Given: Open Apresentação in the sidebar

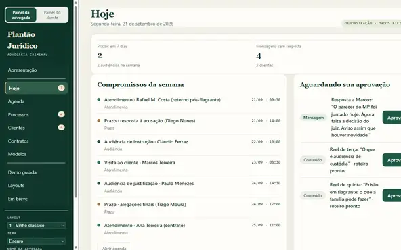Looking at the screenshot, I should [x=22, y=70].
